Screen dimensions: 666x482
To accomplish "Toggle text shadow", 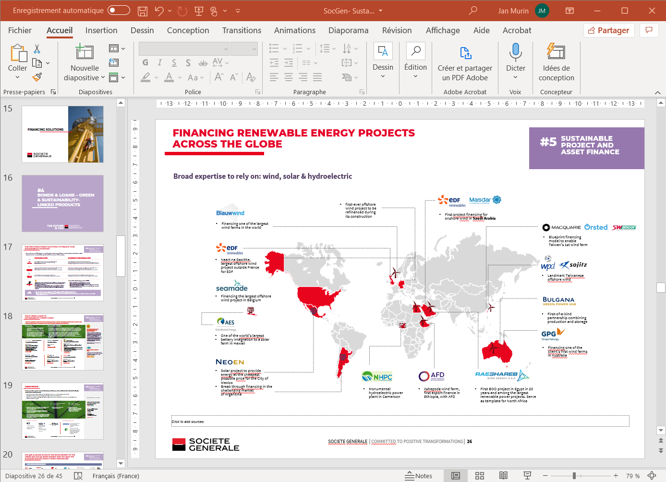I will pyautogui.click(x=188, y=62).
